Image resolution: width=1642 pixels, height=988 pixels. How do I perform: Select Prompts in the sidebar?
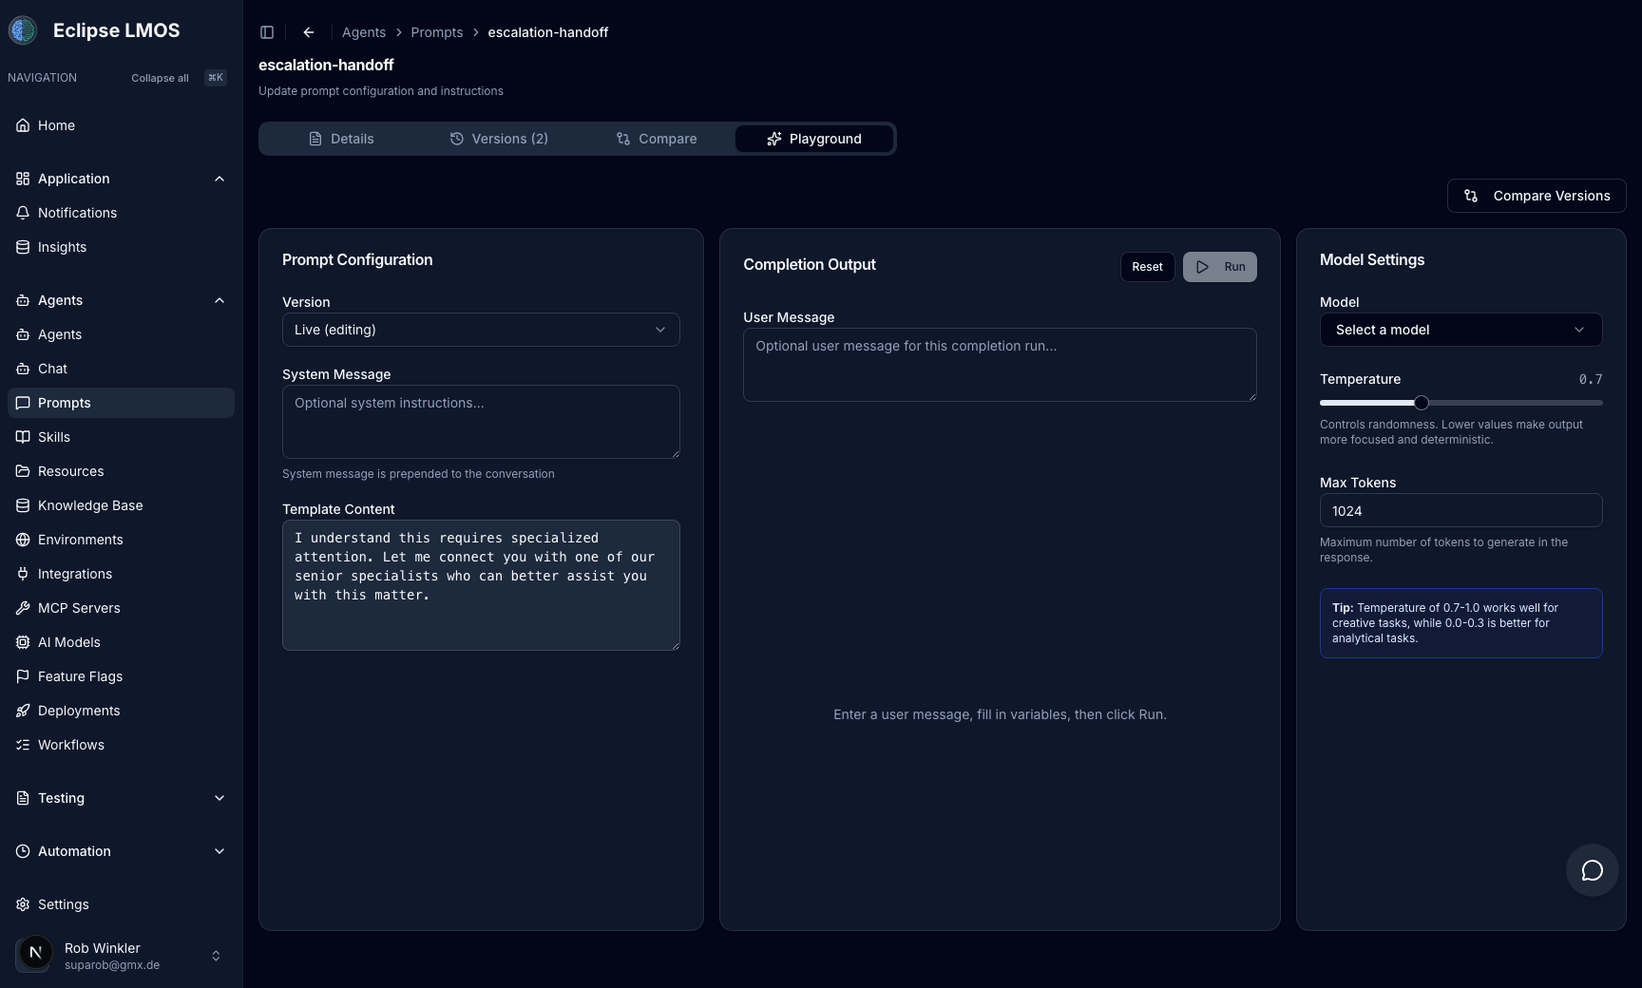point(121,403)
